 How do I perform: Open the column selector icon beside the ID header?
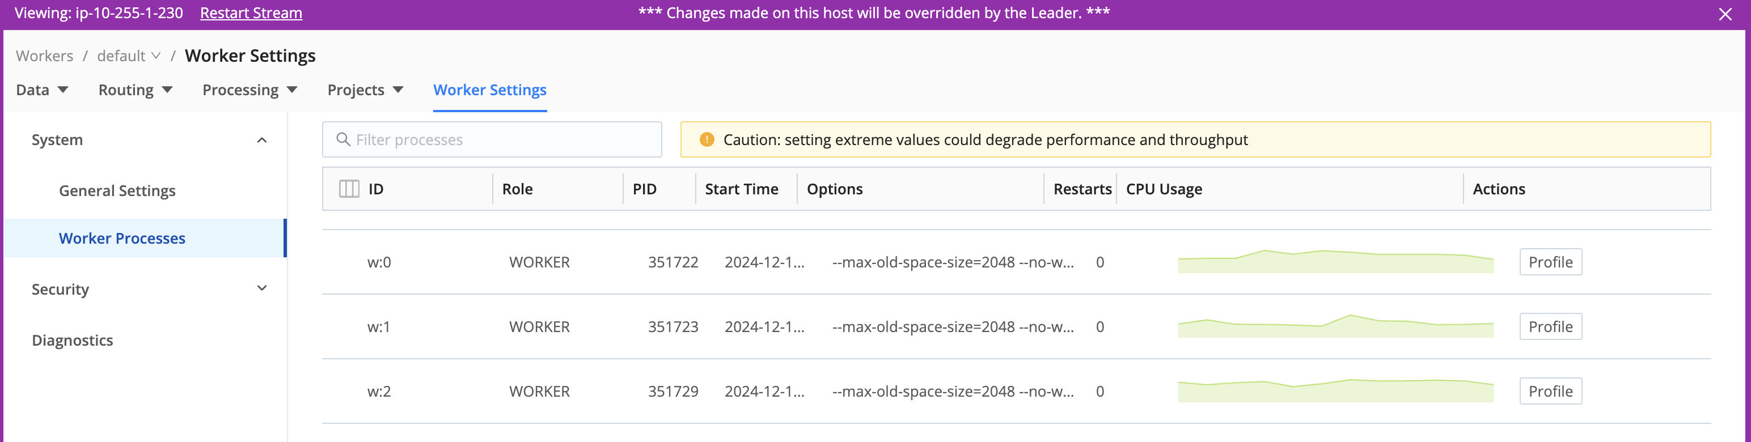point(348,189)
